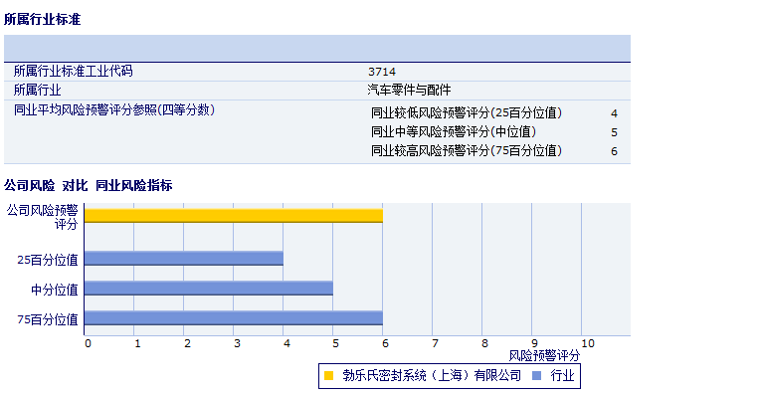Click the 公司风险 对比 同业风险指标 heading
Image resolution: width=758 pixels, height=396 pixels.
pyautogui.click(x=88, y=186)
